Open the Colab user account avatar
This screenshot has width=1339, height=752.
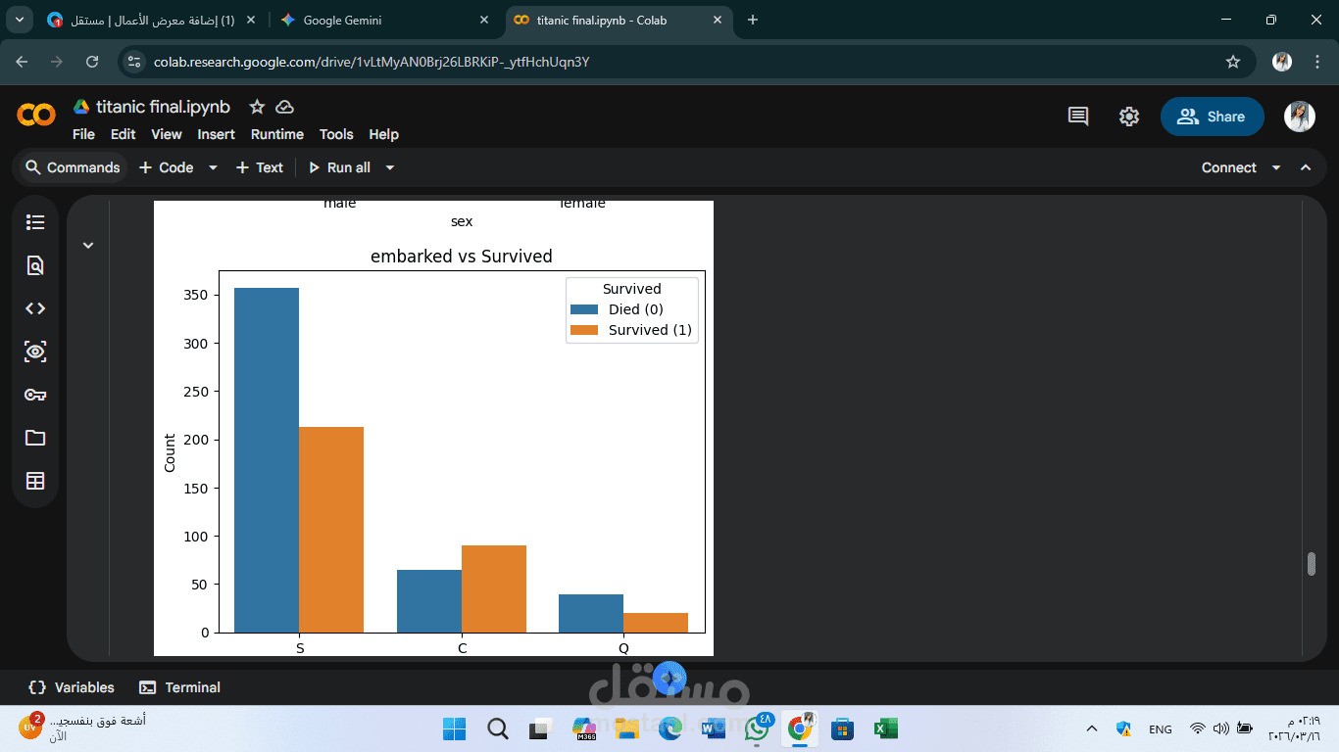pos(1300,117)
